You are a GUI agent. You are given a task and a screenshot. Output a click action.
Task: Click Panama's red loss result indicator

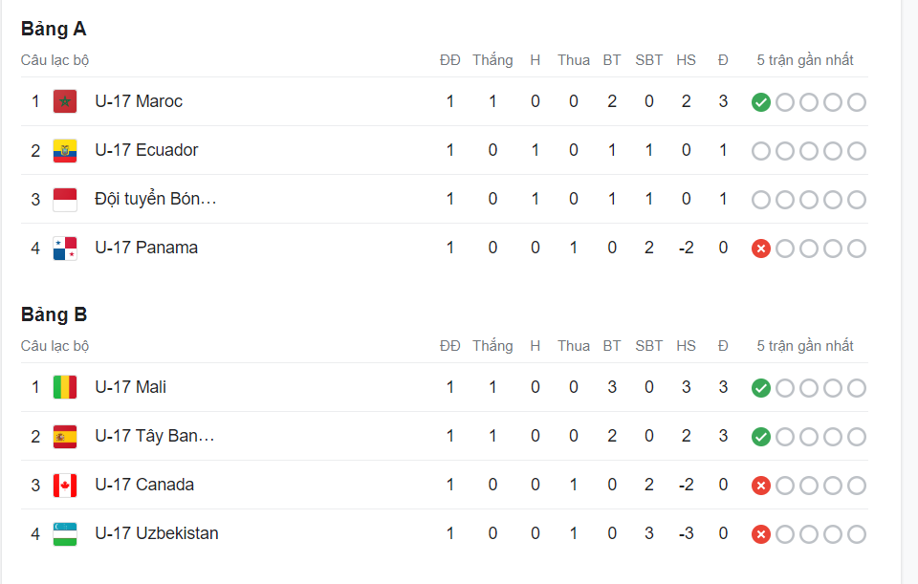(761, 249)
